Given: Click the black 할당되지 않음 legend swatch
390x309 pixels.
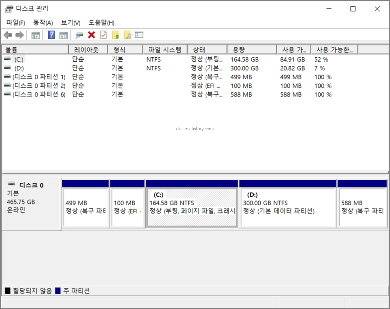Looking at the screenshot, I should tap(8, 291).
